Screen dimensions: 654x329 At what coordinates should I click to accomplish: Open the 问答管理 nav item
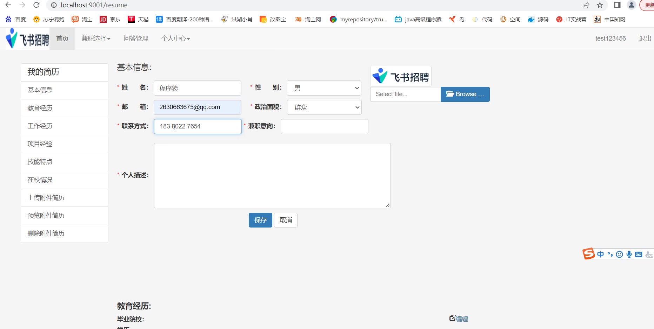[136, 38]
